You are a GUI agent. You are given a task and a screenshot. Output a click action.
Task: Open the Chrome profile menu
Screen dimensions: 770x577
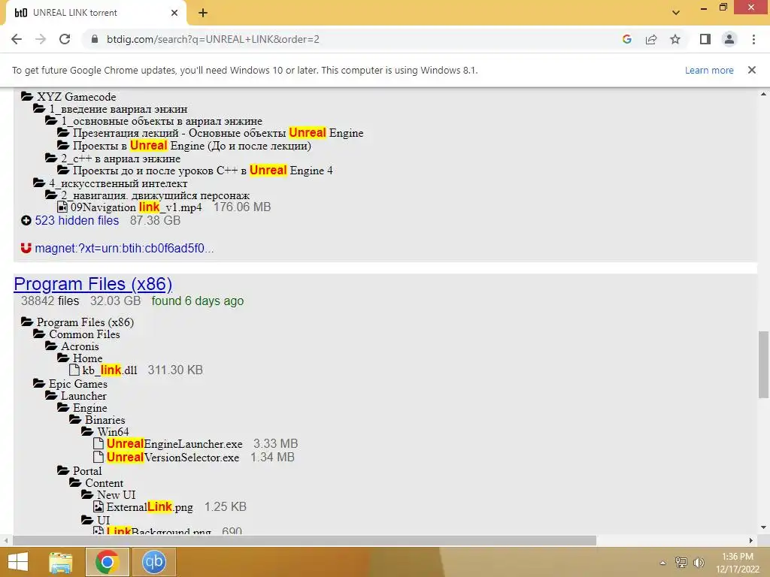point(729,39)
